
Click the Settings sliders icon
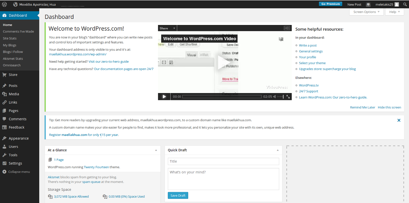4,163
